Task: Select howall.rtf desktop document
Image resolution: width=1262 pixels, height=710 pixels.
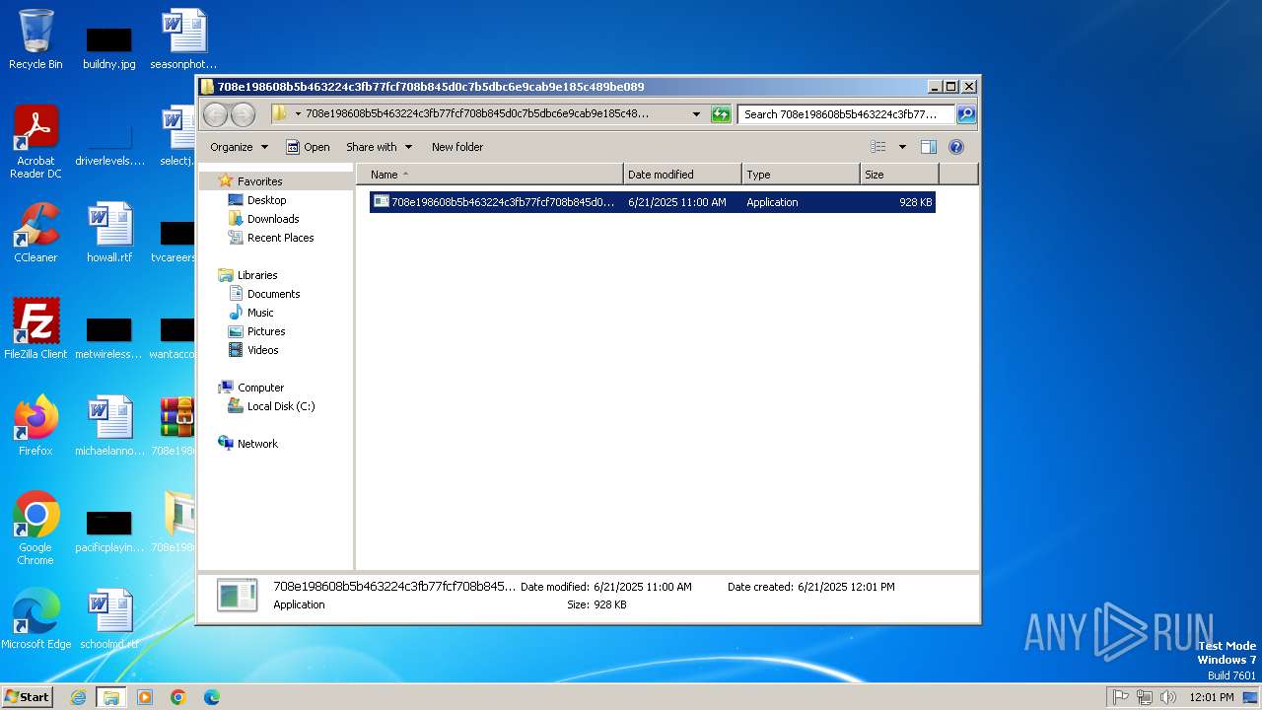Action: pos(109,233)
